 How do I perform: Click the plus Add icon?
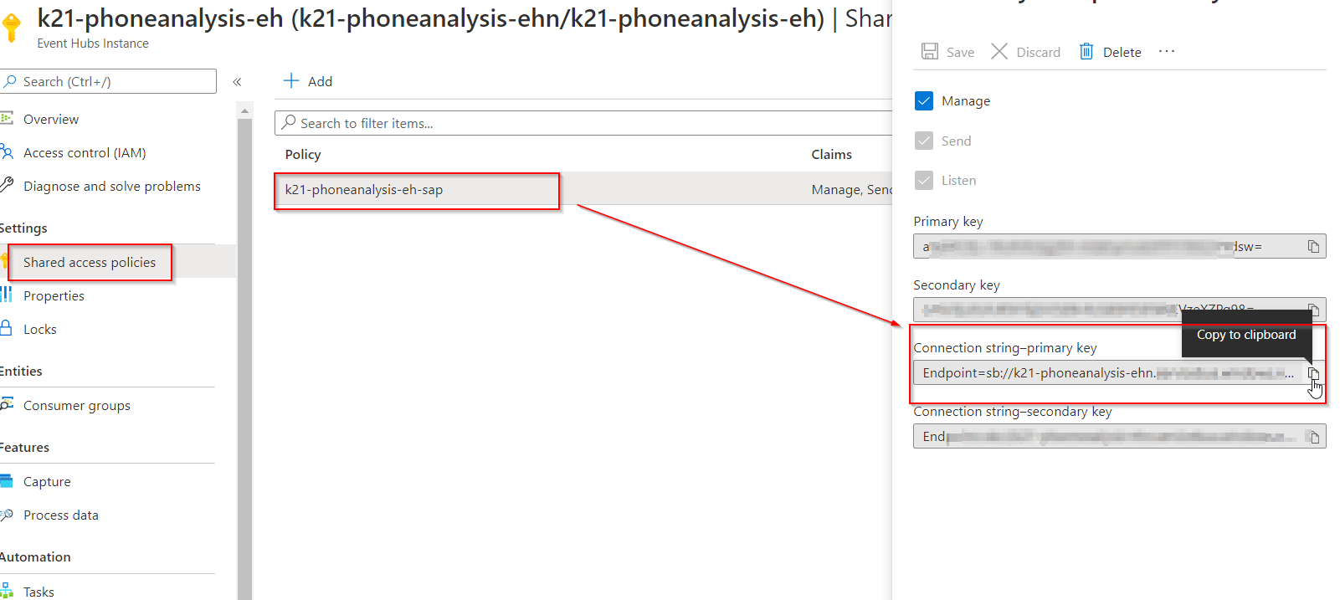291,81
